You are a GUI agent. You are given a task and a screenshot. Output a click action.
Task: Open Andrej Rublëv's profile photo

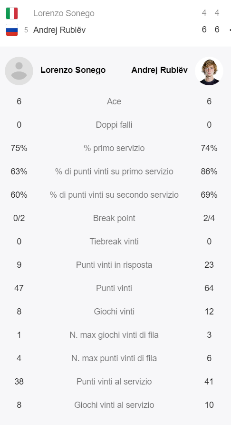coord(209,71)
